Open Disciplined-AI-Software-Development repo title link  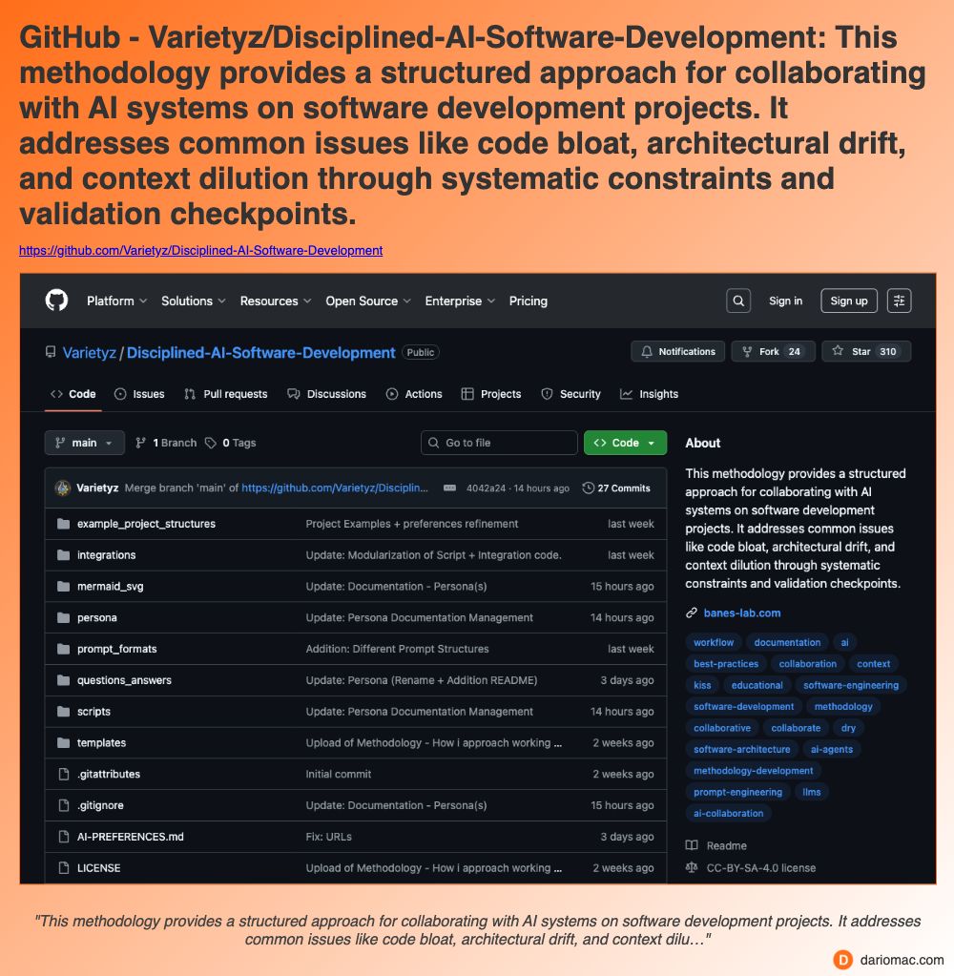pyautogui.click(x=260, y=352)
